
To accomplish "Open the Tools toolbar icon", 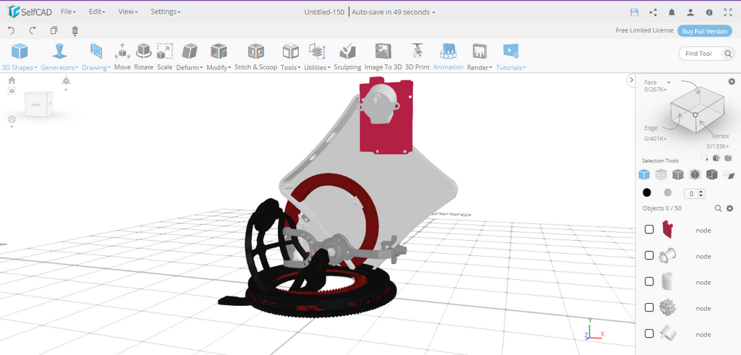I will click(x=291, y=57).
